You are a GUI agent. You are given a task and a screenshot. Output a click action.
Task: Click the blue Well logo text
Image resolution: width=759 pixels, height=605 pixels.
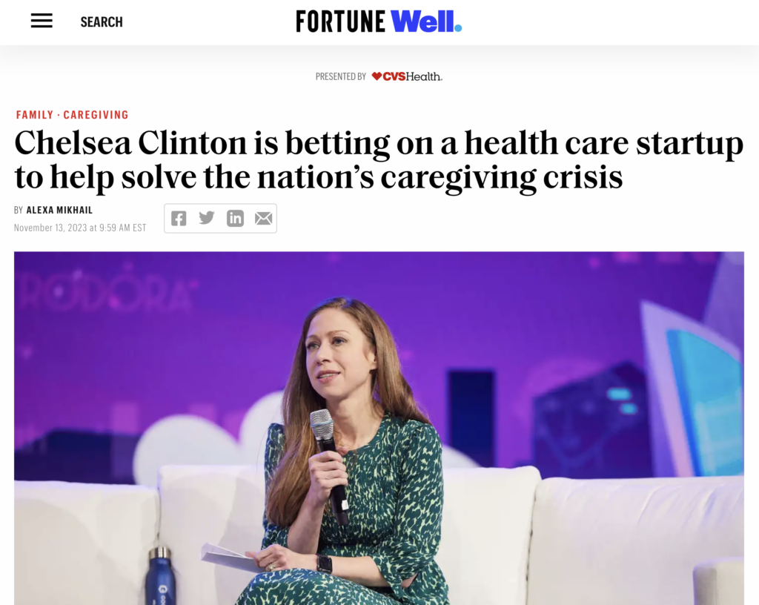(x=422, y=22)
